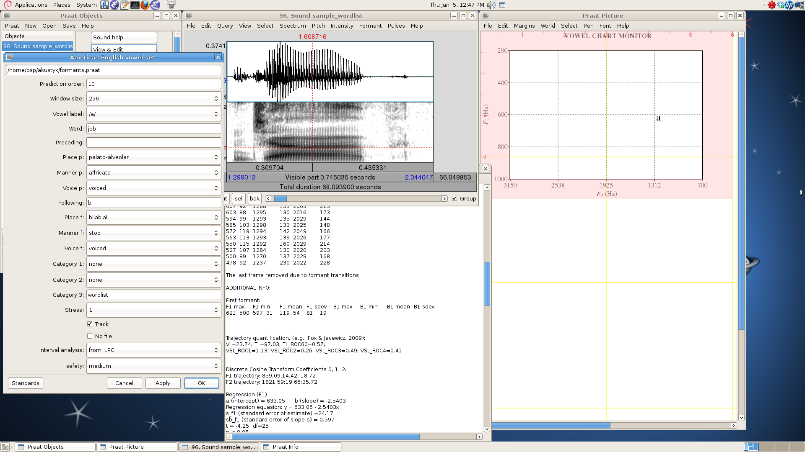The width and height of the screenshot is (805, 452).
Task: Open the Stress dropdown
Action: [153, 310]
